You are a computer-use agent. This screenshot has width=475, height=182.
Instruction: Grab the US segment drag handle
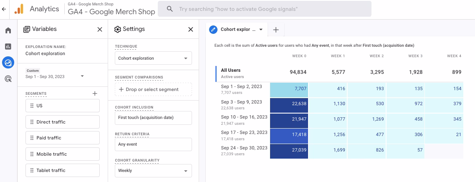point(32,106)
